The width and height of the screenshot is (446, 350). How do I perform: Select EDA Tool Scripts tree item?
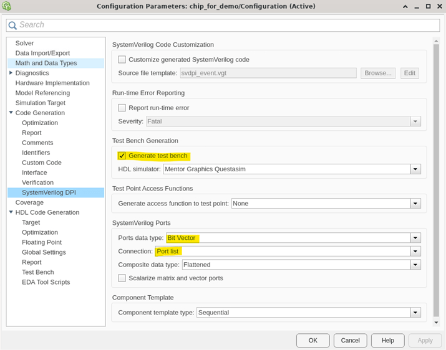46,282
